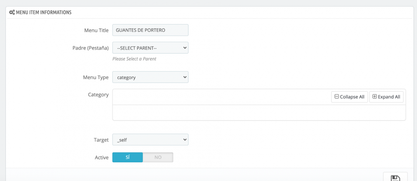
Task: Expand the Target dropdown showing _self
Action: point(150,139)
